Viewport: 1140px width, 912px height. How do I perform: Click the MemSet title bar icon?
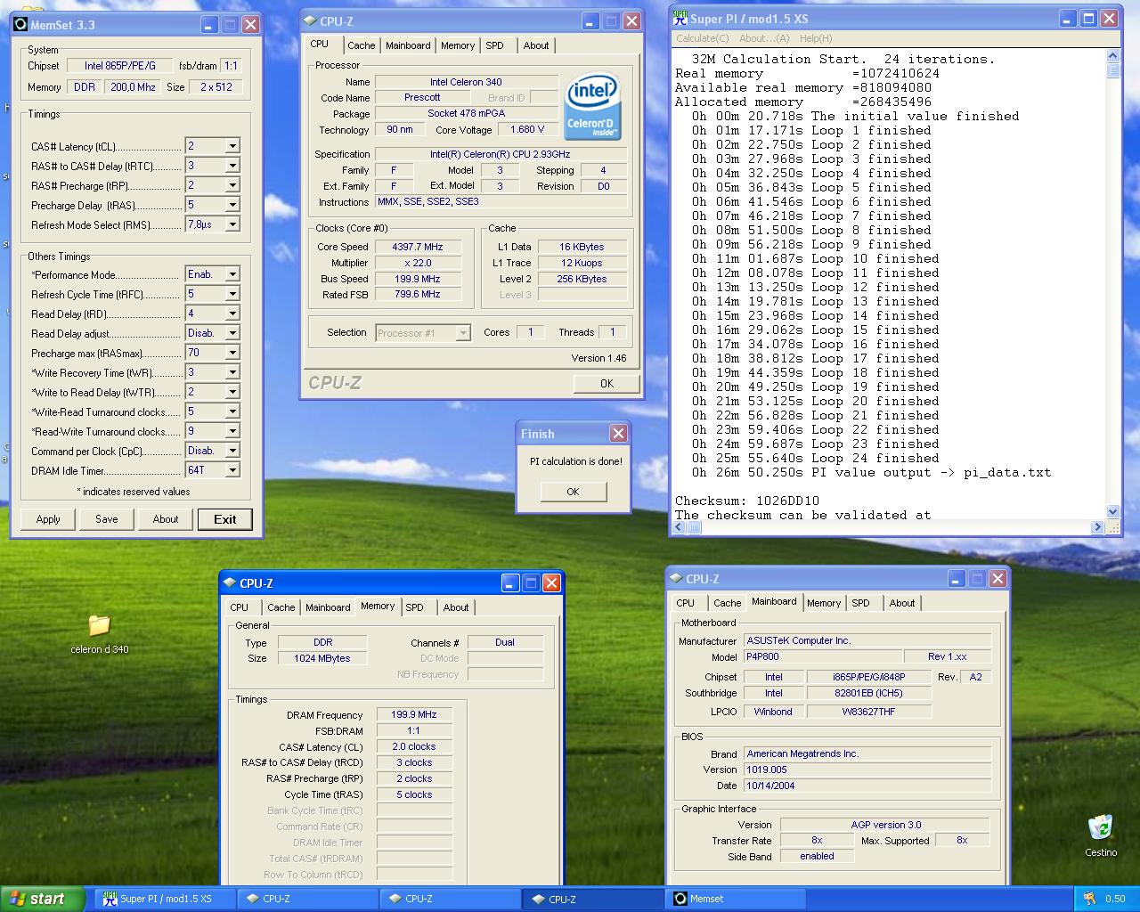click(21, 25)
